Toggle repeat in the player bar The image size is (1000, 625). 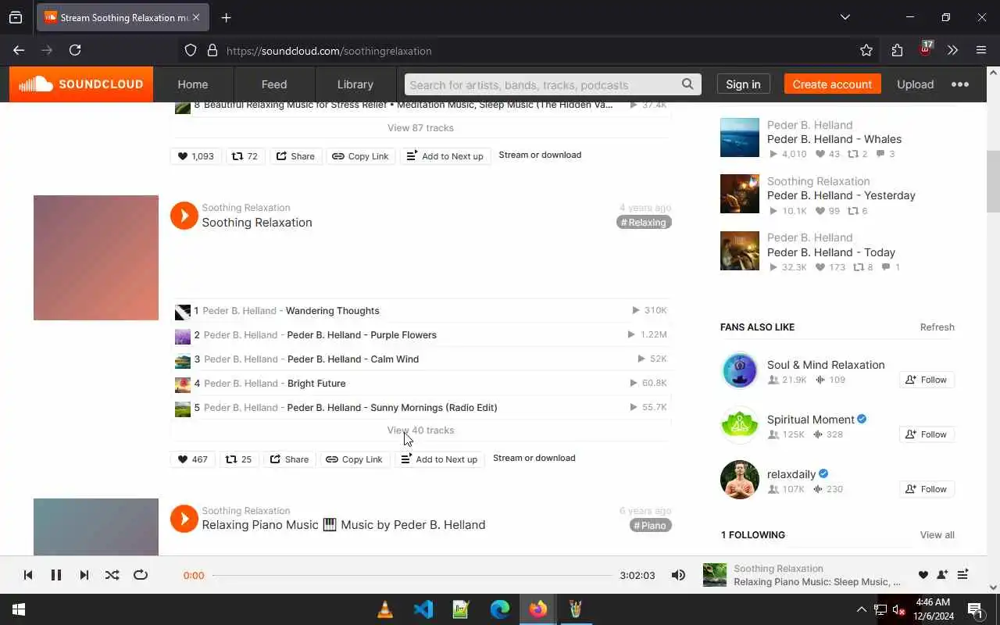coord(141,575)
